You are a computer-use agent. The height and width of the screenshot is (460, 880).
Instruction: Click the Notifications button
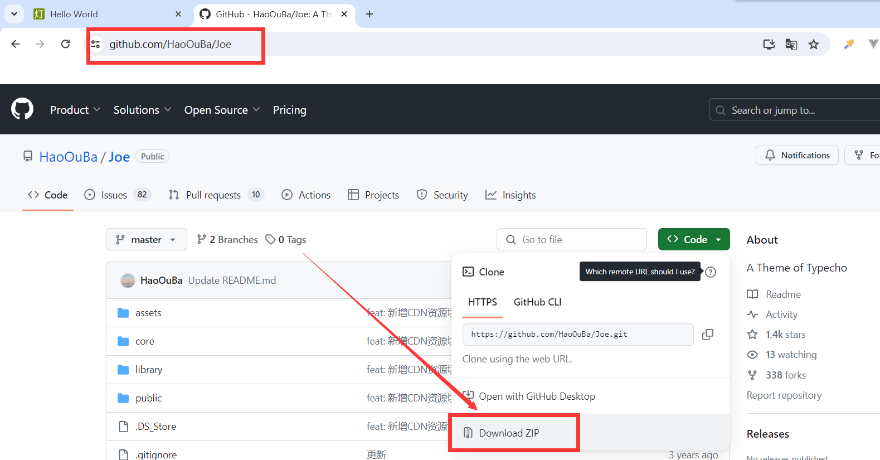[797, 156]
